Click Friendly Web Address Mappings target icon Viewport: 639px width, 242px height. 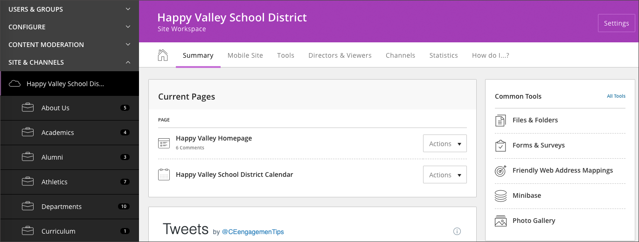tap(500, 171)
